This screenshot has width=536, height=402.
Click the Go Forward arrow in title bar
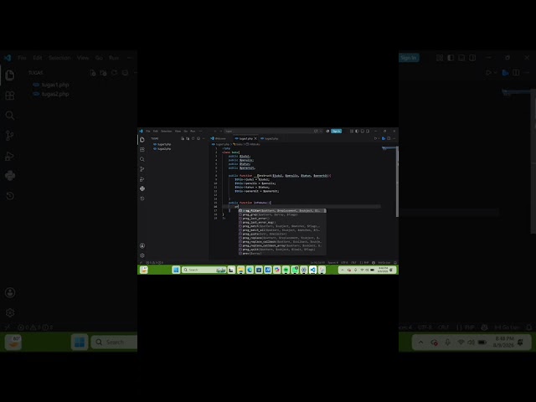[x=220, y=131]
